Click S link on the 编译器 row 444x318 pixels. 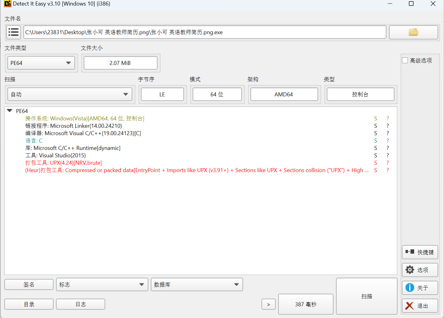(375, 133)
